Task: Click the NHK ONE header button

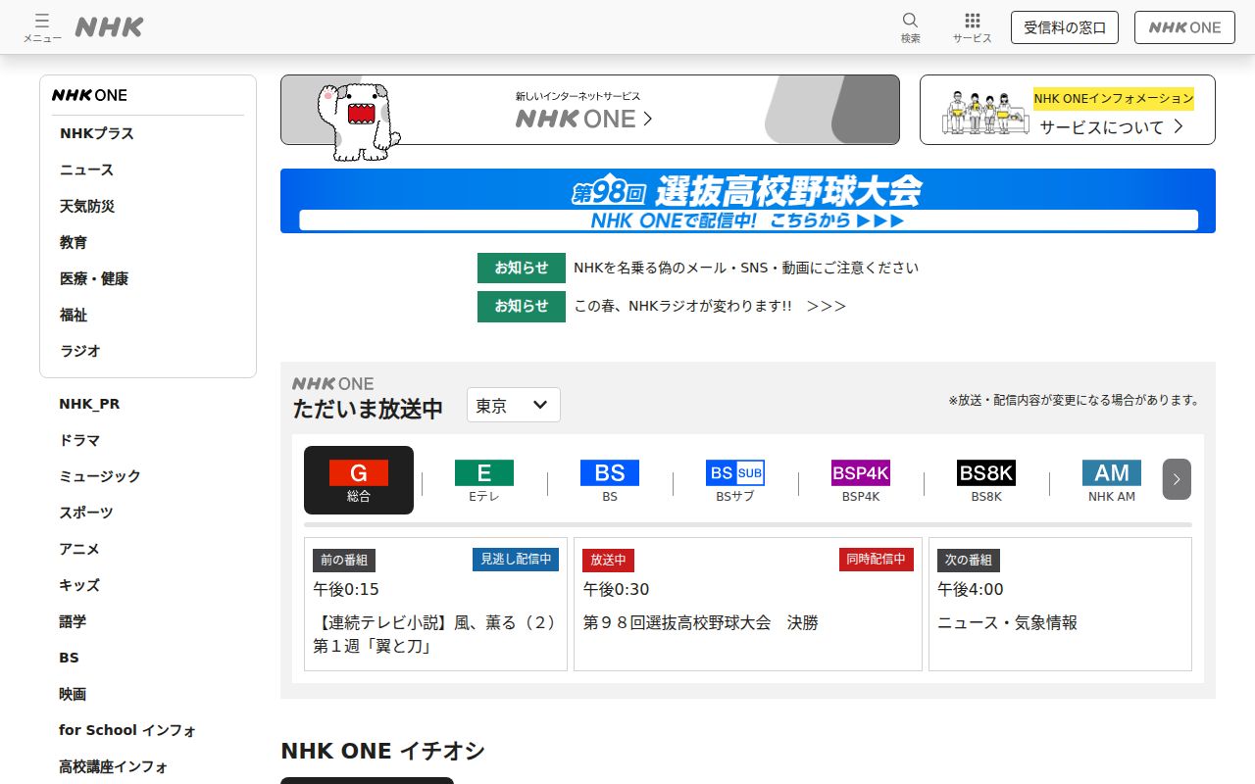Action: pyautogui.click(x=1184, y=27)
